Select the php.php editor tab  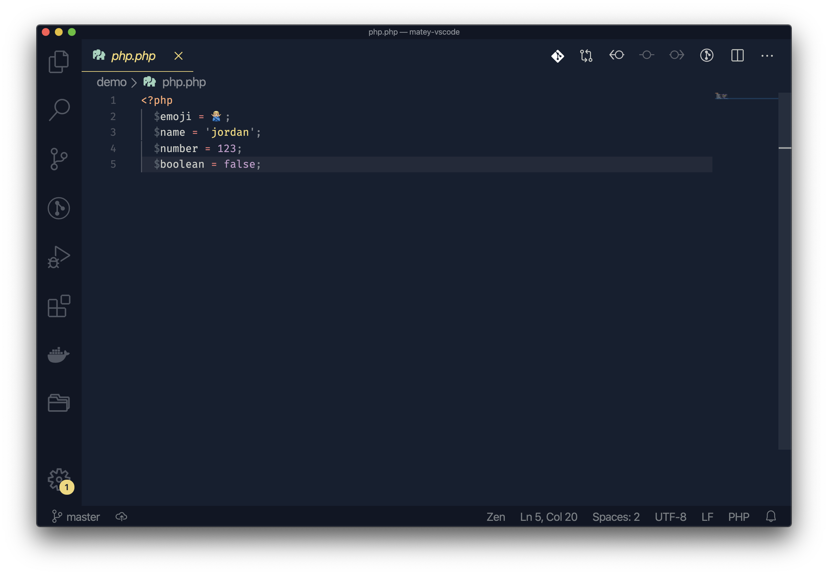[x=133, y=56]
